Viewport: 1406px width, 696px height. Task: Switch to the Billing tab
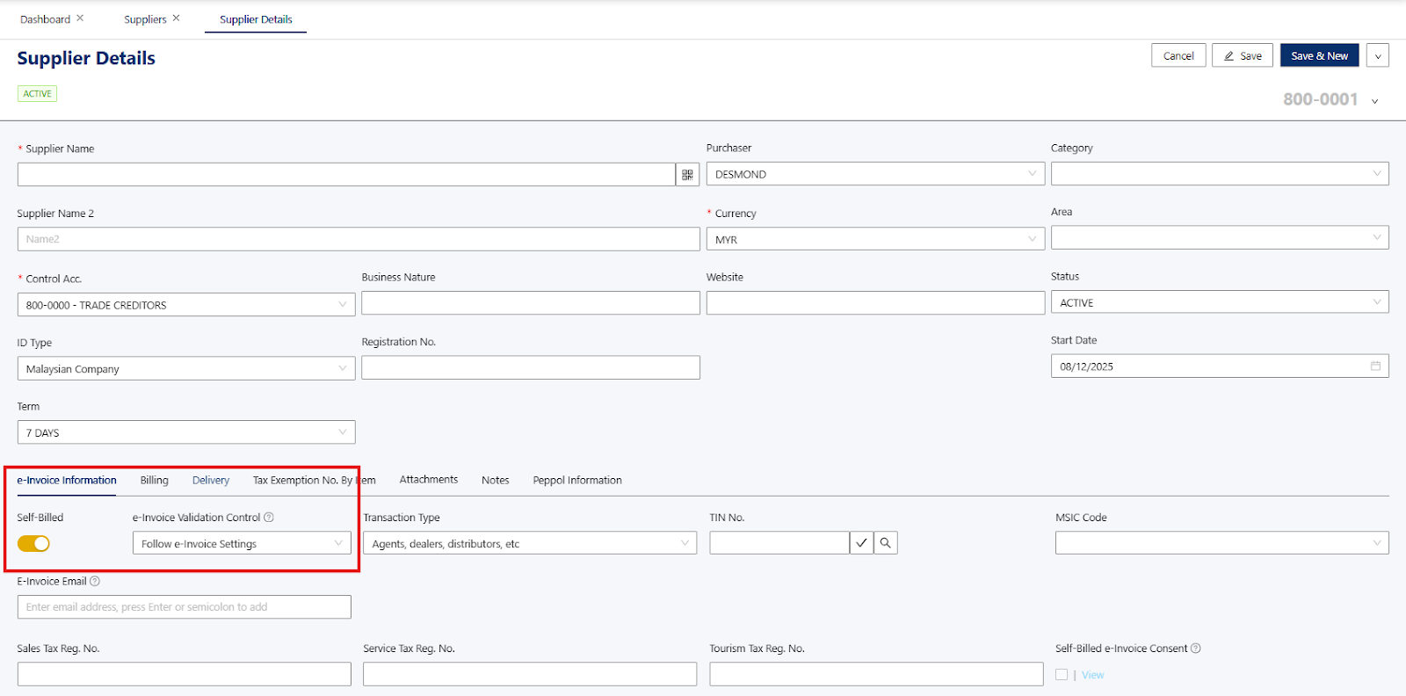point(154,481)
